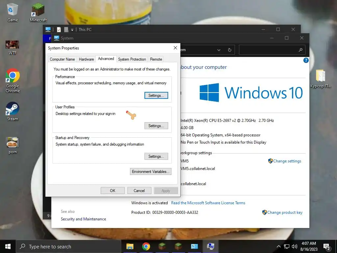Select the folder icon on the right desktop edge
This screenshot has height=253, width=337.
click(x=321, y=78)
